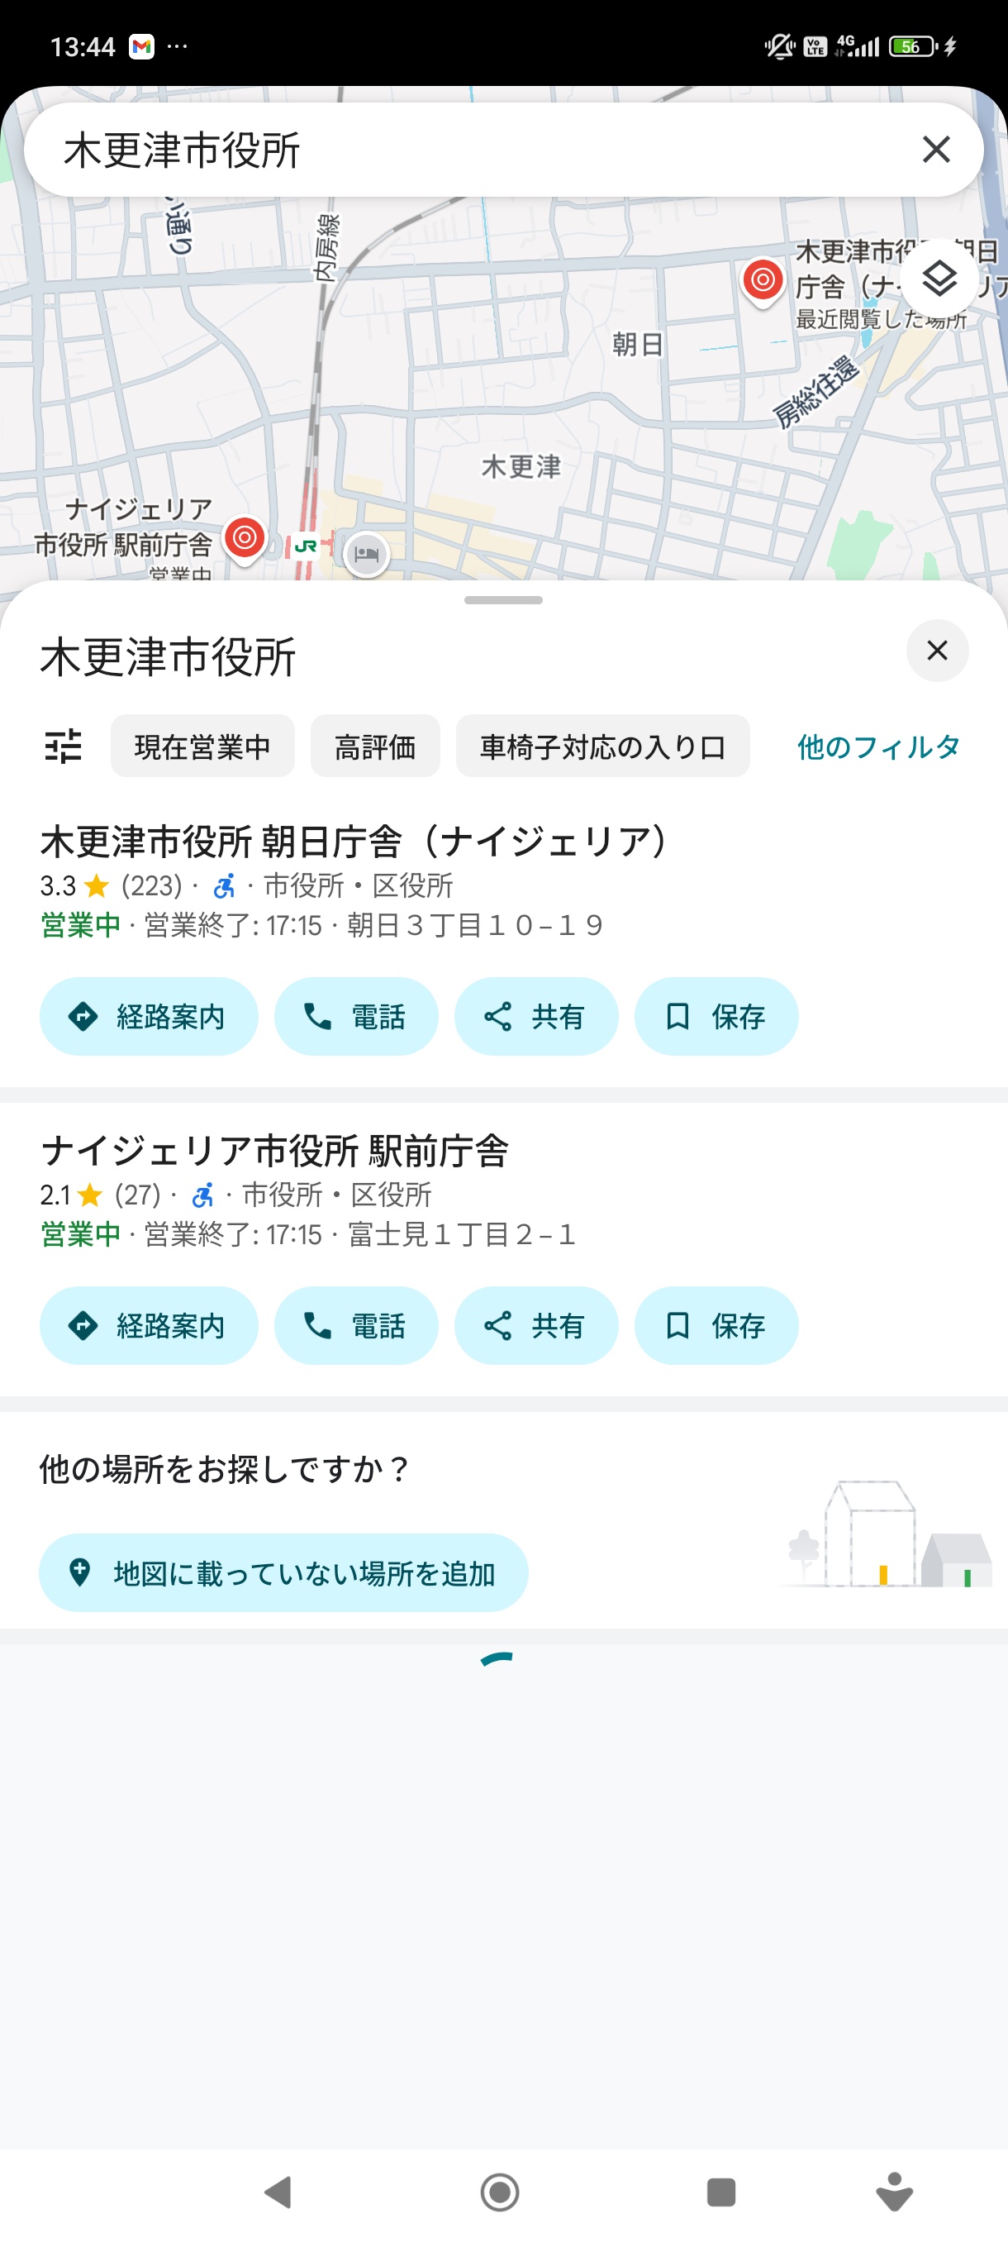Tap the red pin near 朝日
This screenshot has height=2242, width=1008.
tap(763, 280)
